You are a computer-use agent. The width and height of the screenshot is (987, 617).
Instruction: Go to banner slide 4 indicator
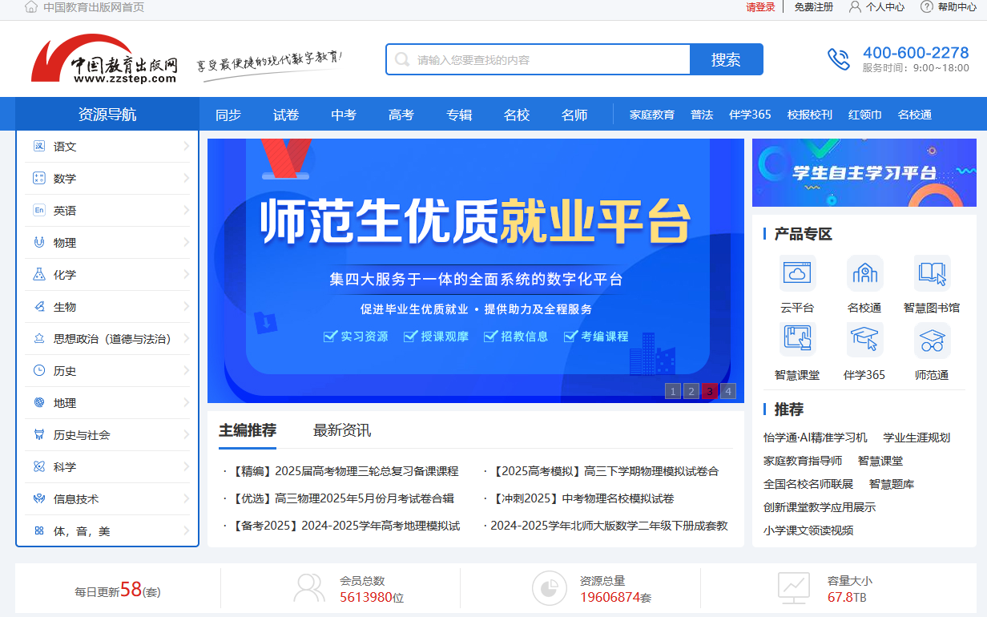point(728,391)
